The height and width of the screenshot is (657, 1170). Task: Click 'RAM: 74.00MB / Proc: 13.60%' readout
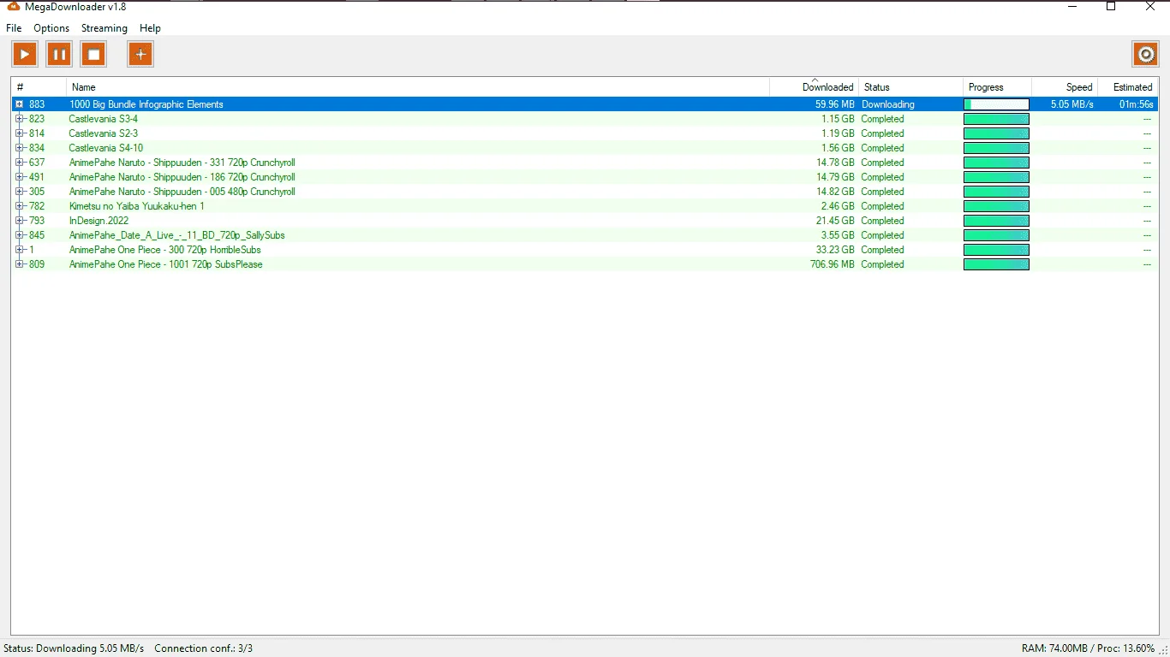coord(1088,648)
